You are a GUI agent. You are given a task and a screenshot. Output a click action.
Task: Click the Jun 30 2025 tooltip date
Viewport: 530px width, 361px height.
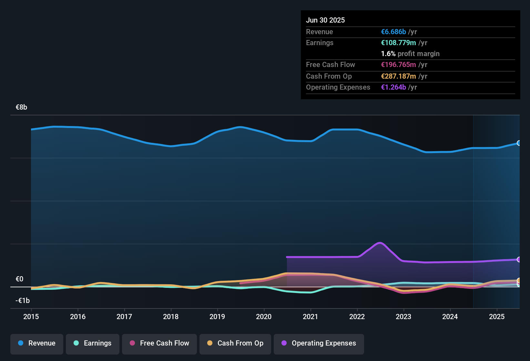coord(325,20)
